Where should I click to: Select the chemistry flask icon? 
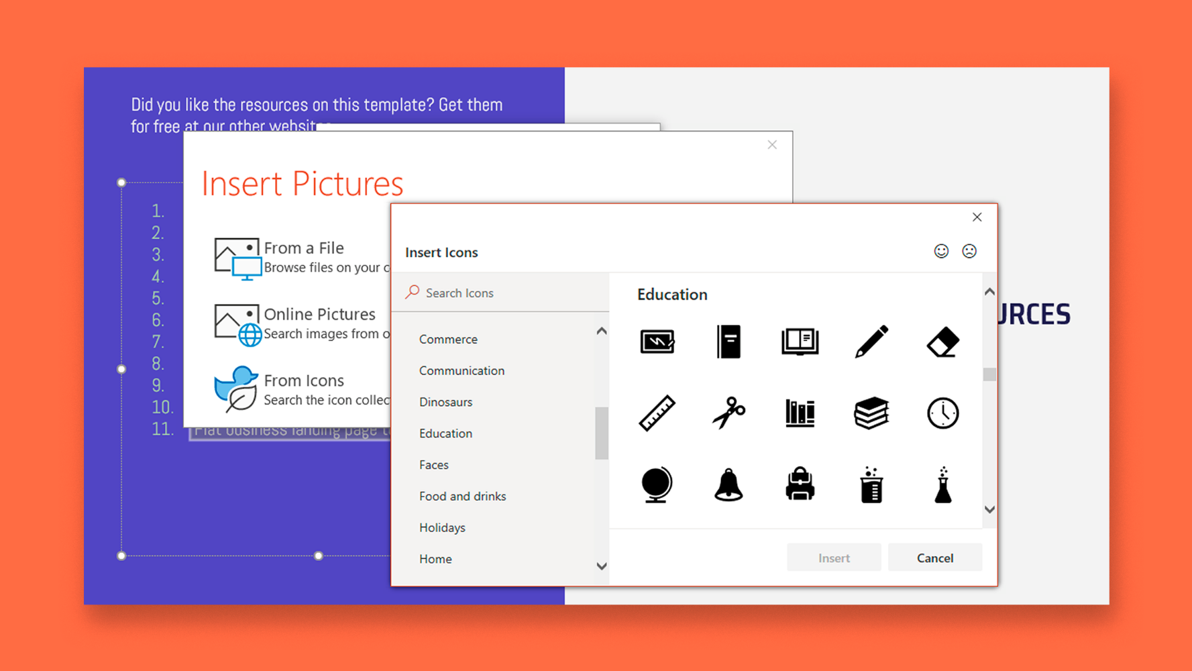coord(942,485)
